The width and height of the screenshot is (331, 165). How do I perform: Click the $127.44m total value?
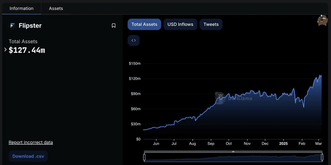[x=27, y=50]
